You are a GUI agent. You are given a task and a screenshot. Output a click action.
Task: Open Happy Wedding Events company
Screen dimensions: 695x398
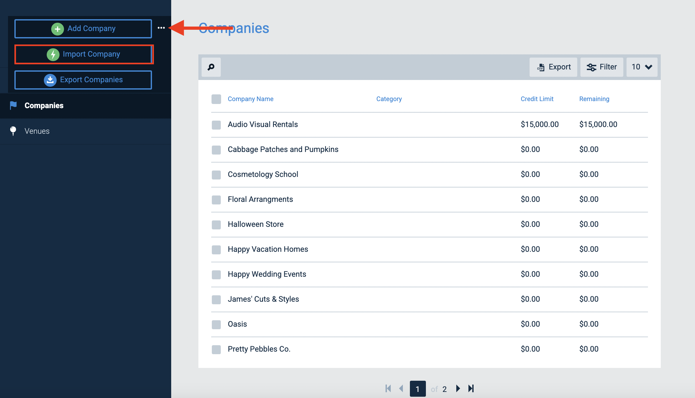point(267,274)
